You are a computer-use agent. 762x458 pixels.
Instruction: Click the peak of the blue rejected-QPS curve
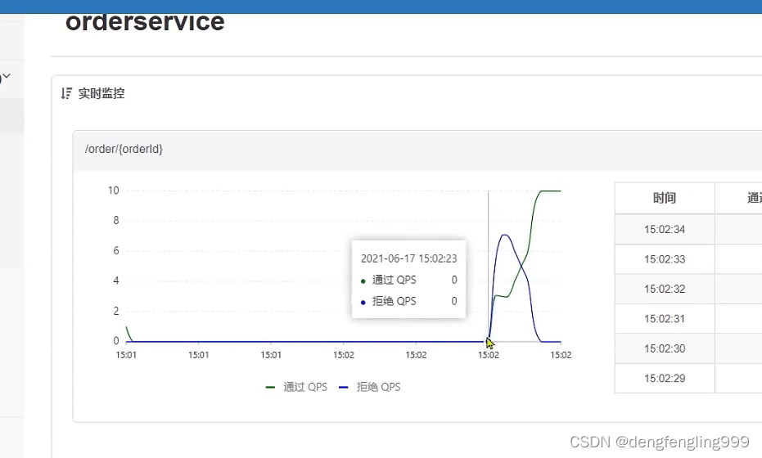(505, 236)
